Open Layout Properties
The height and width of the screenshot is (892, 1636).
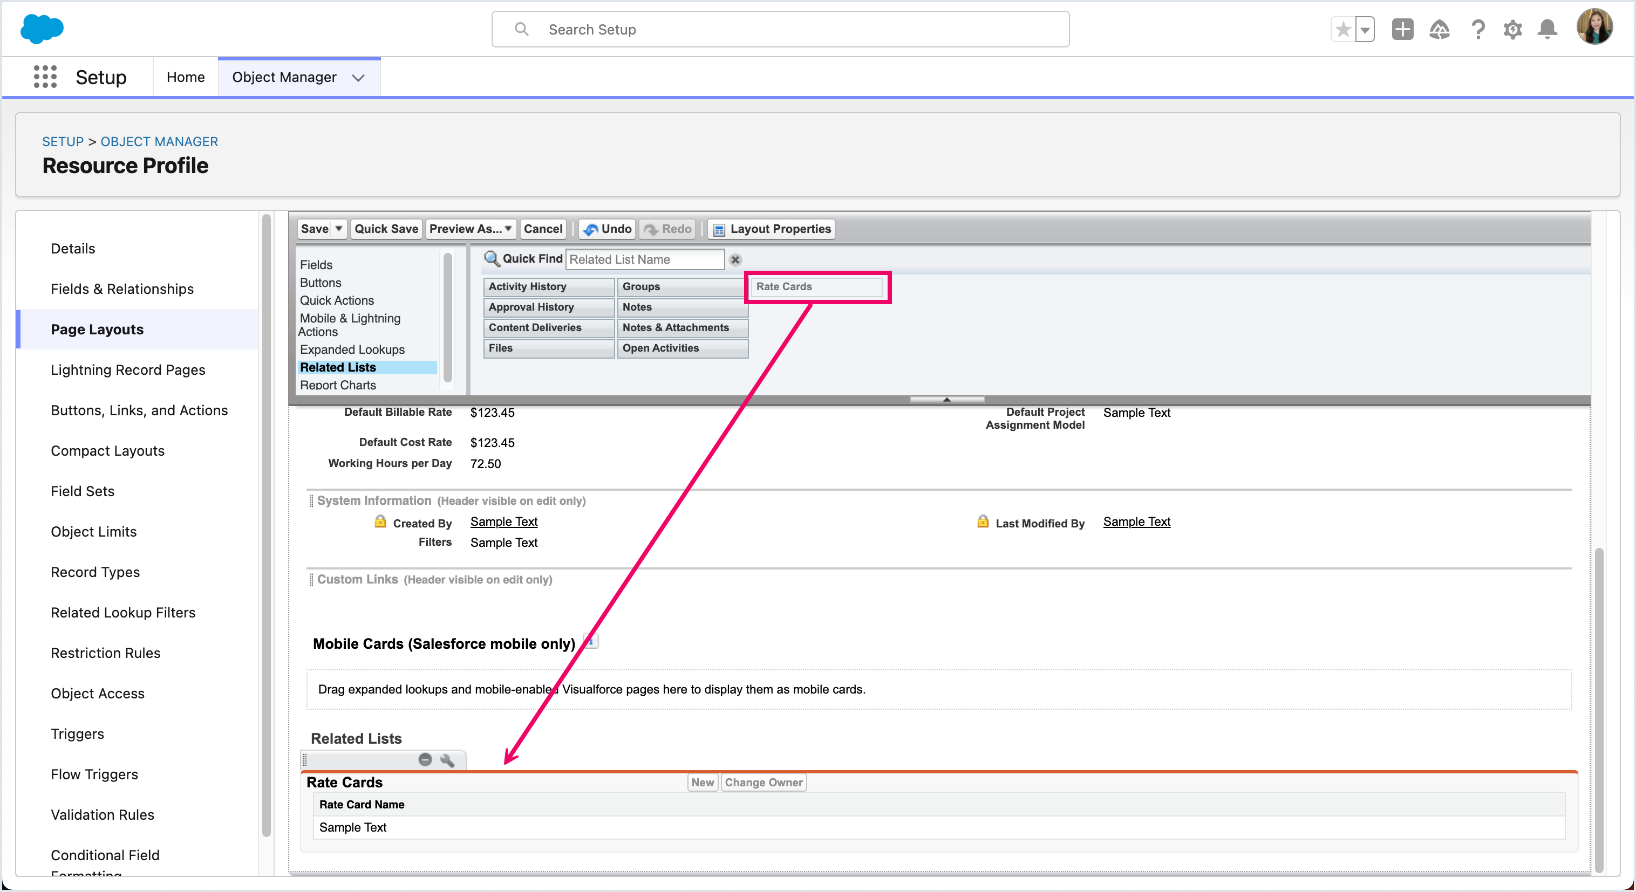coord(772,229)
